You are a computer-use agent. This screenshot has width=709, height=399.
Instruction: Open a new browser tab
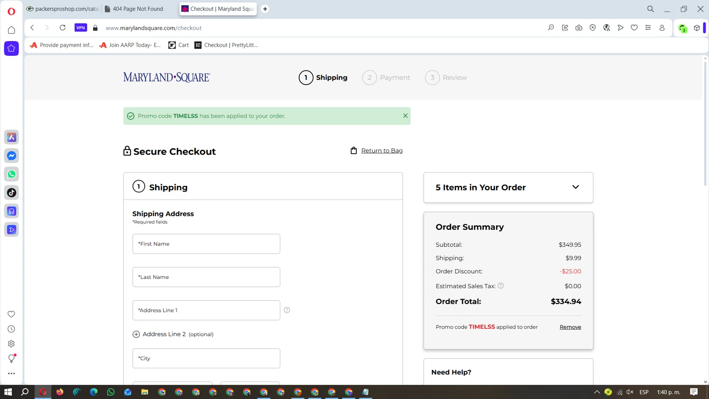[x=265, y=9]
